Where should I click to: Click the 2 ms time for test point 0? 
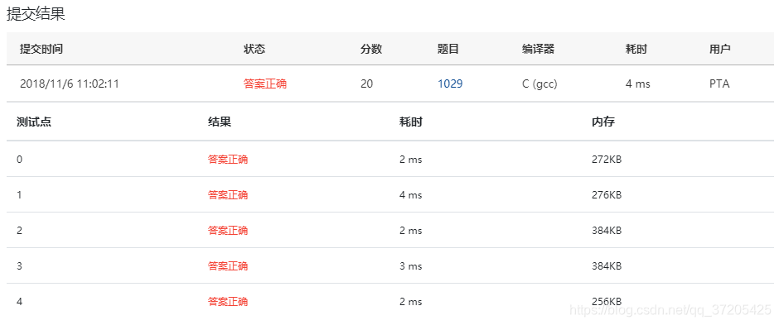point(411,160)
